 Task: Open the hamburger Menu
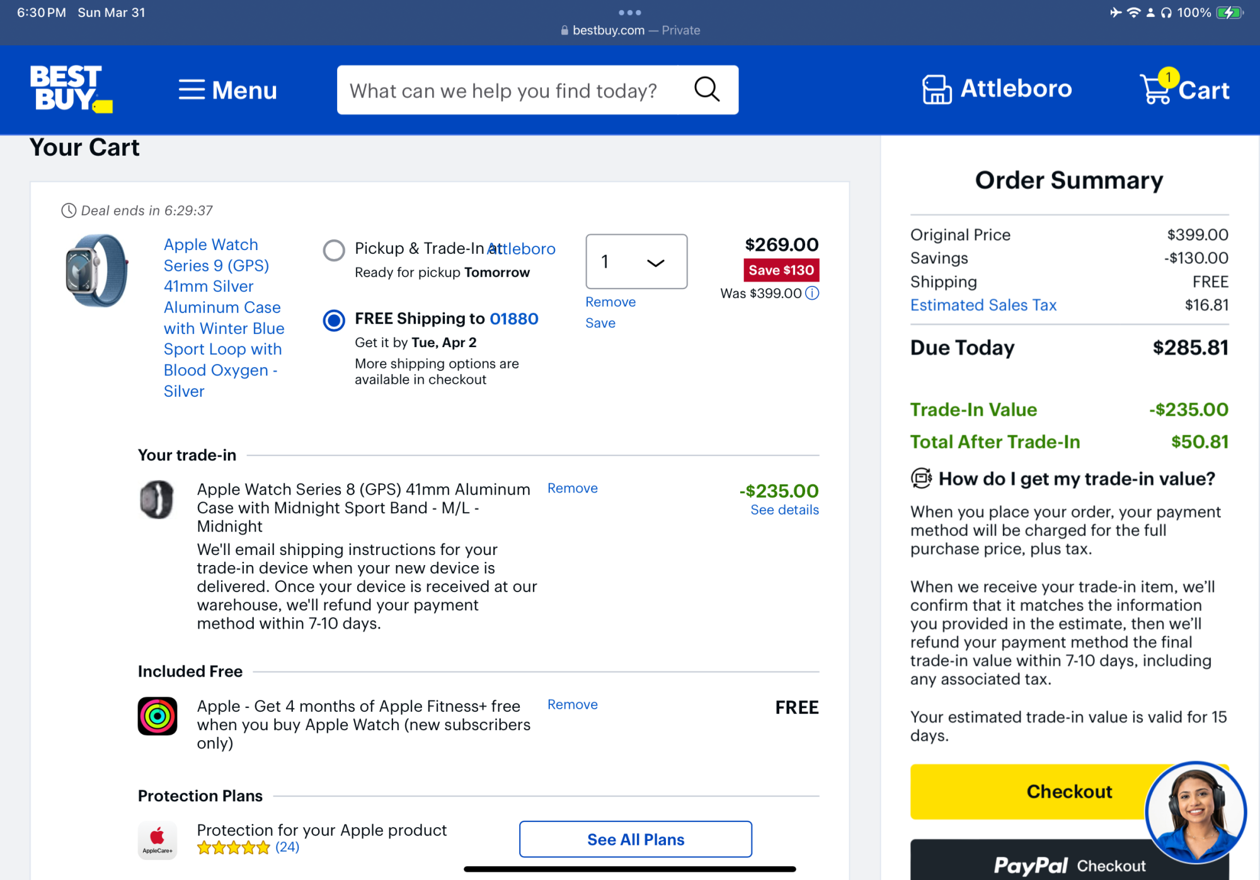point(227,90)
